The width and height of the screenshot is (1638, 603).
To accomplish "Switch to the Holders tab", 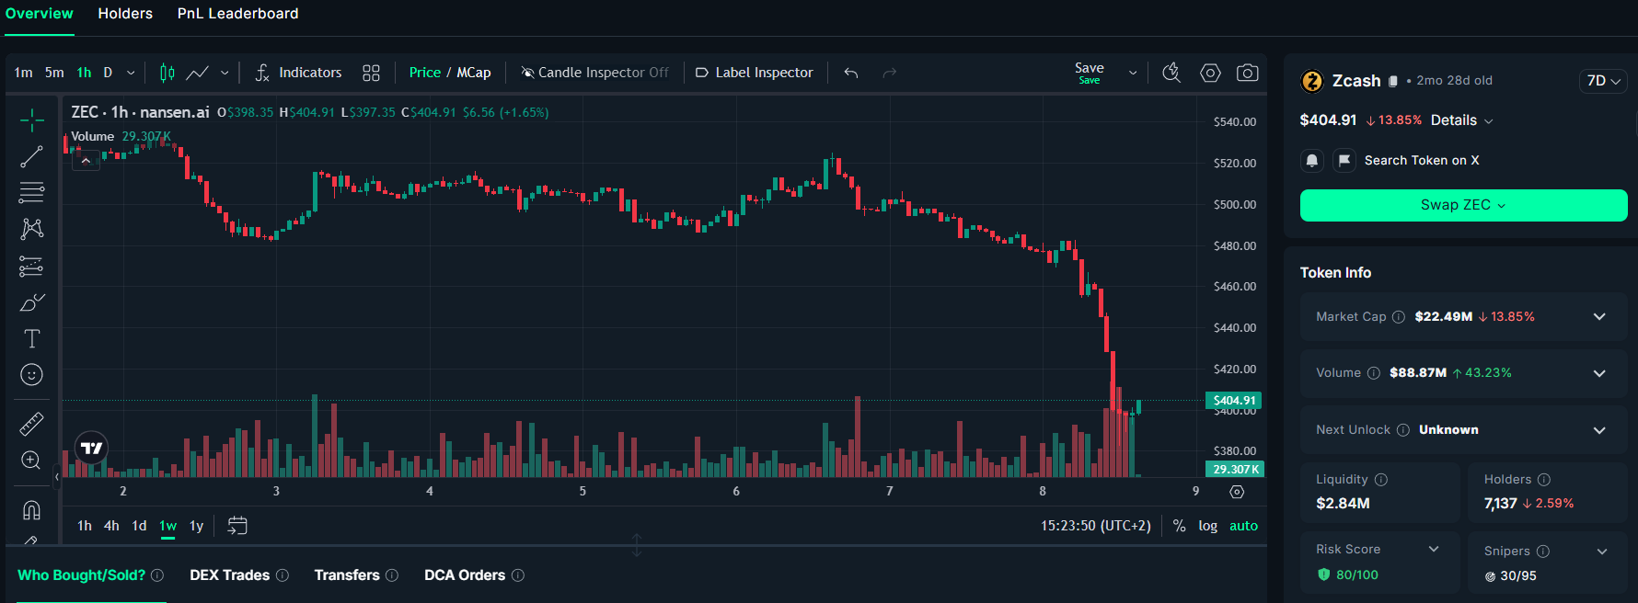I will [x=125, y=14].
